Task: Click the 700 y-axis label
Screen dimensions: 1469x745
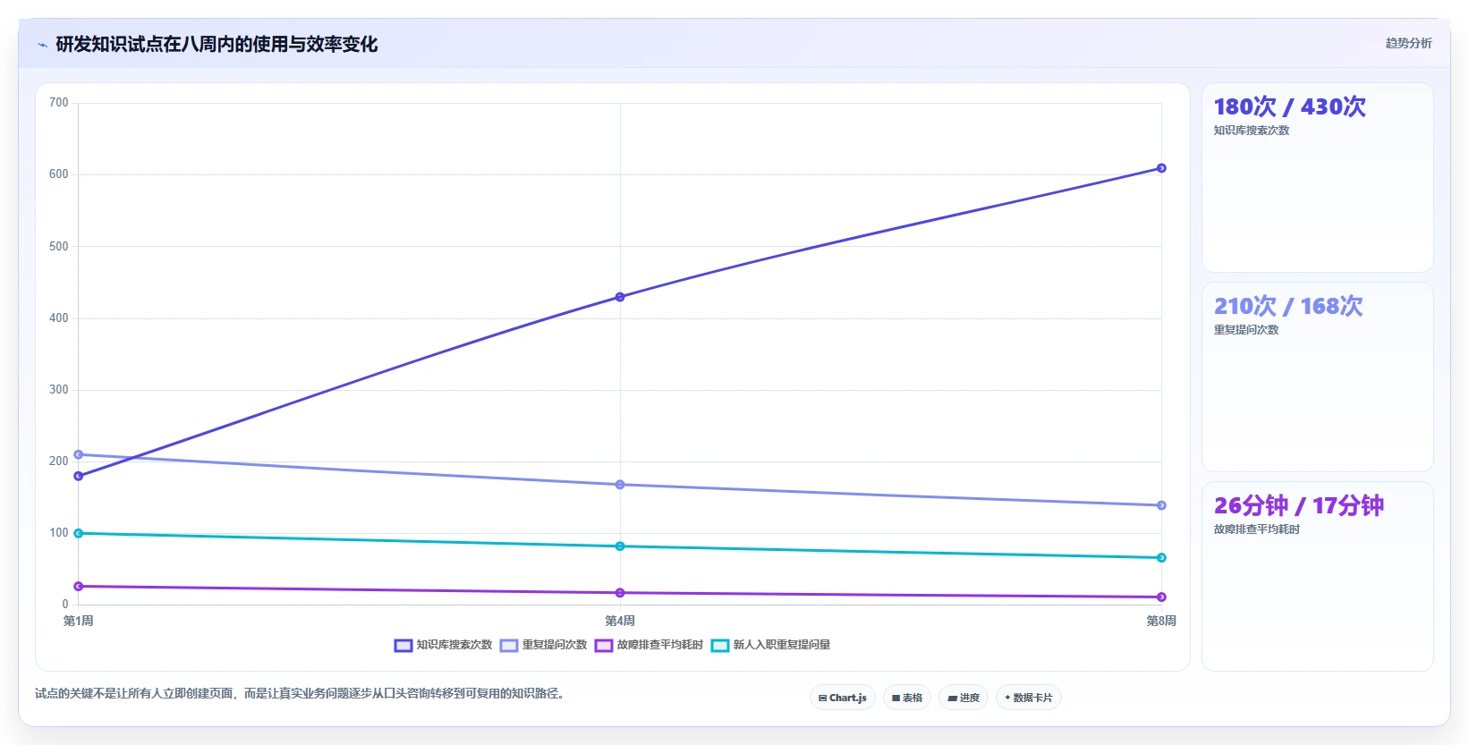Action: click(x=59, y=103)
